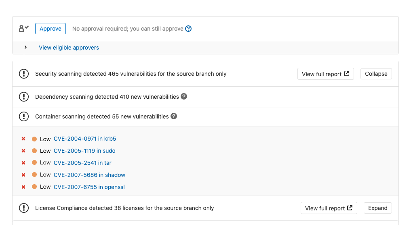The height and width of the screenshot is (241, 413).
Task: Open CVE-2005-2541 in tar vulnerability
Action: pos(82,163)
